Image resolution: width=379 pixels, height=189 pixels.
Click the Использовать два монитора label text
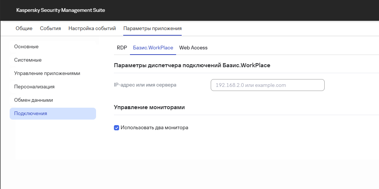click(x=154, y=128)
